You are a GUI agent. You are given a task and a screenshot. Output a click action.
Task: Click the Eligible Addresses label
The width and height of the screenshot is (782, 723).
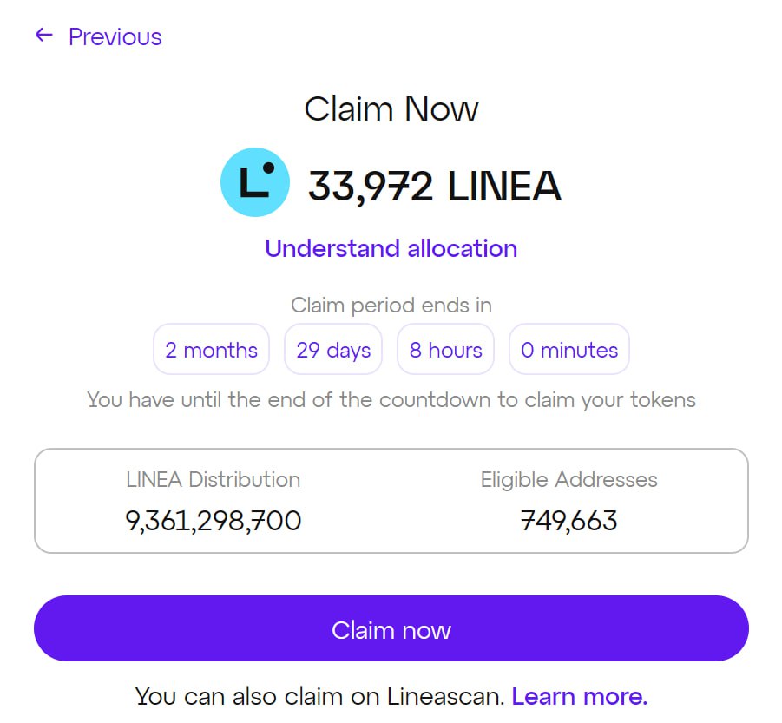[569, 480]
